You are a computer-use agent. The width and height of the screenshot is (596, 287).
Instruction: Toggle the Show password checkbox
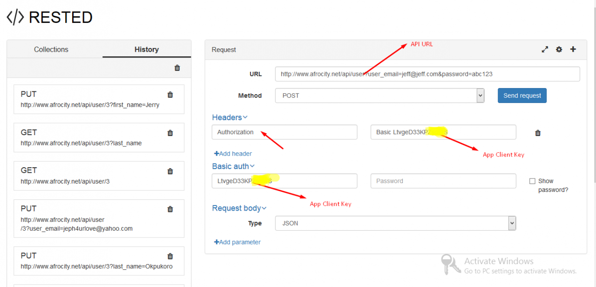(x=532, y=181)
